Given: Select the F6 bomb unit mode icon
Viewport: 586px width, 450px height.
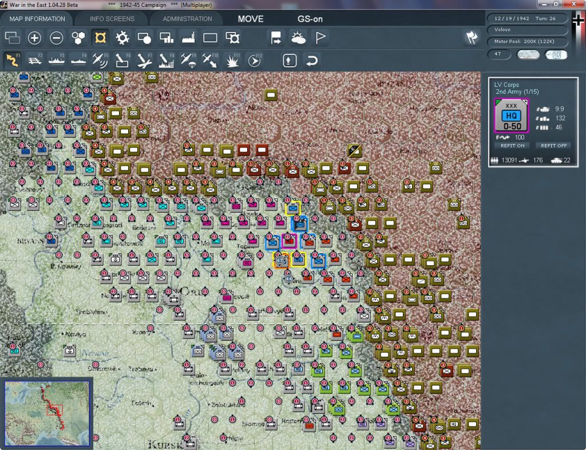Looking at the screenshot, I should pyautogui.click(x=122, y=60).
